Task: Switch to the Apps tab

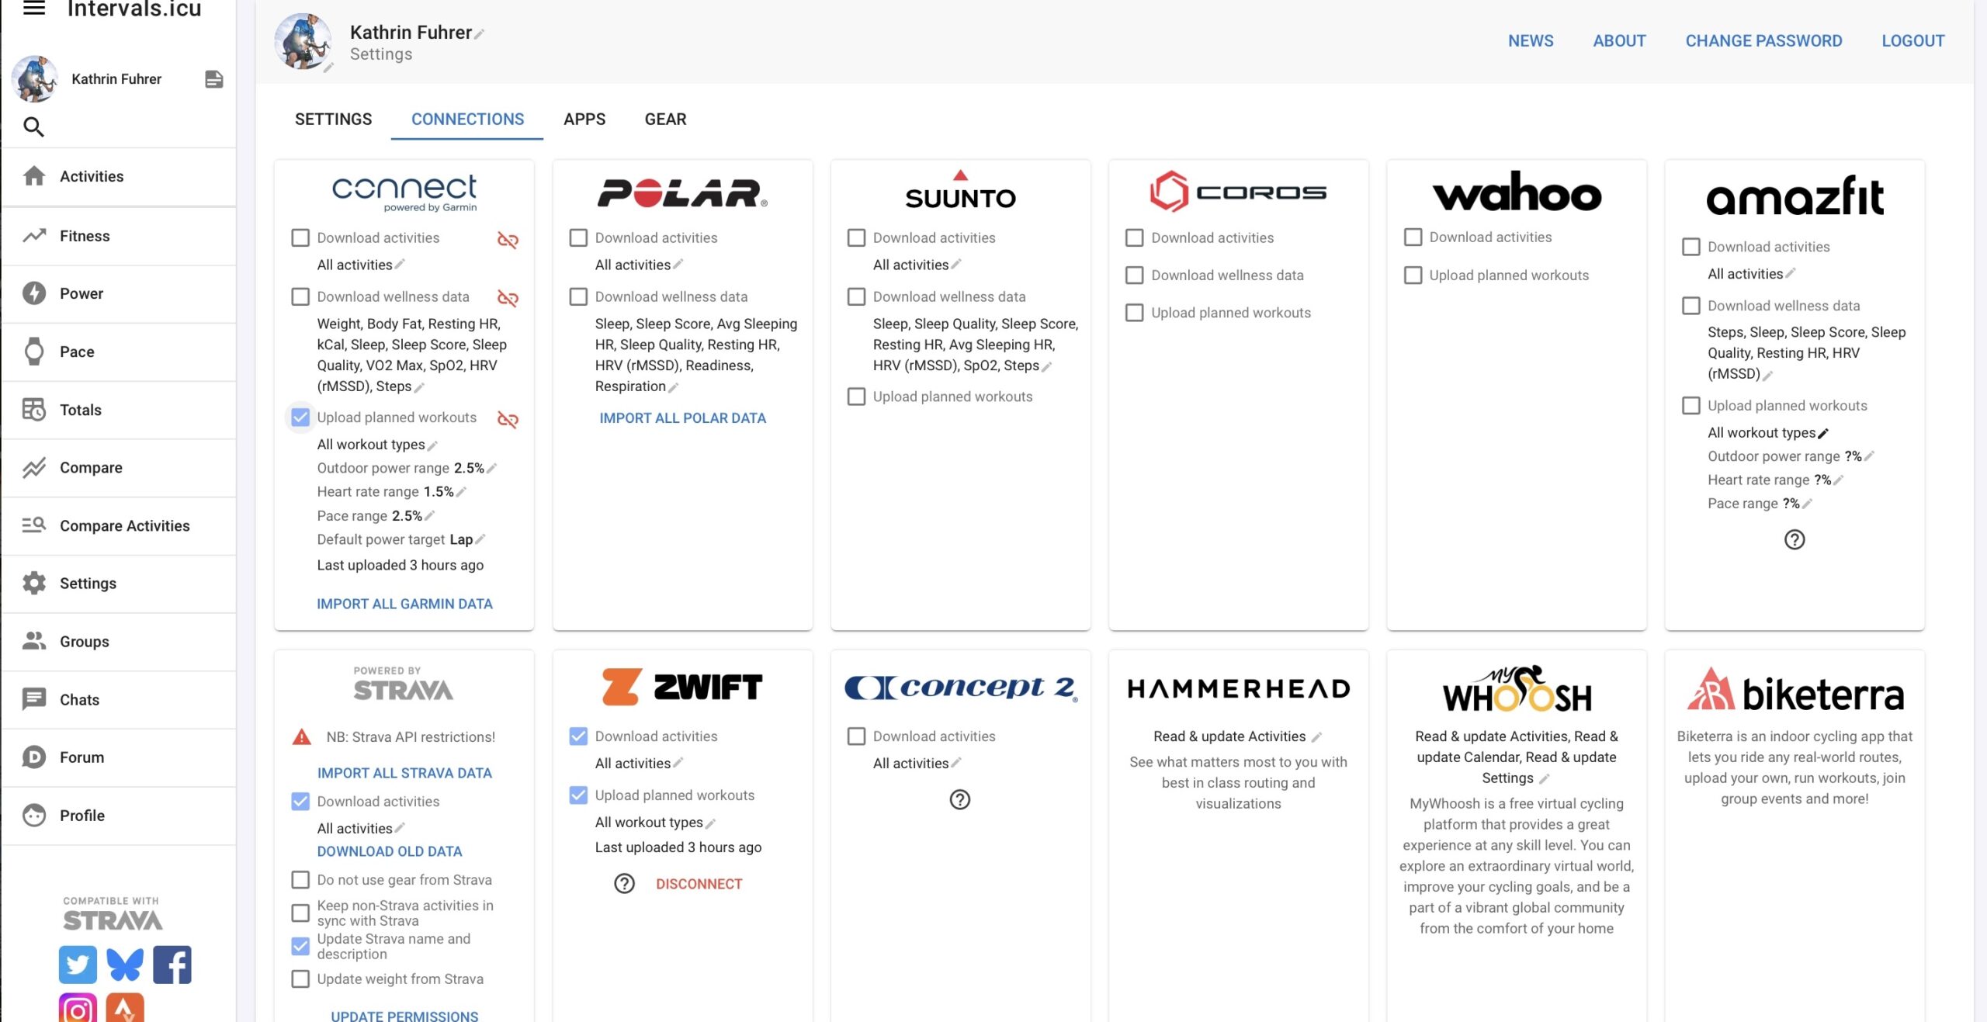Action: (x=584, y=119)
